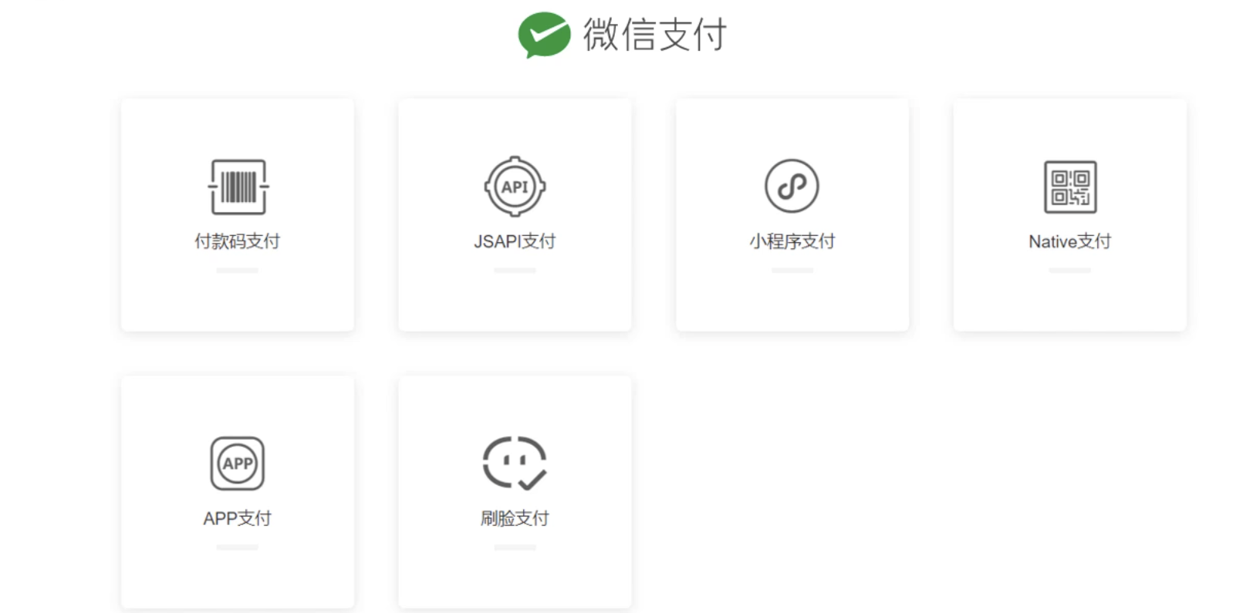Open the 刷脸支付 text label
This screenshot has width=1243, height=613.
click(x=515, y=518)
